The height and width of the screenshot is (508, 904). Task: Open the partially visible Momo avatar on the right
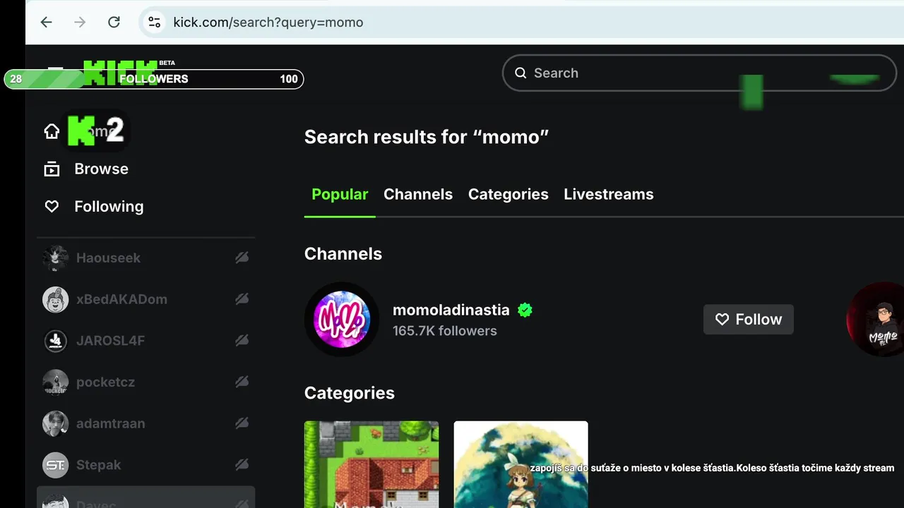876,320
